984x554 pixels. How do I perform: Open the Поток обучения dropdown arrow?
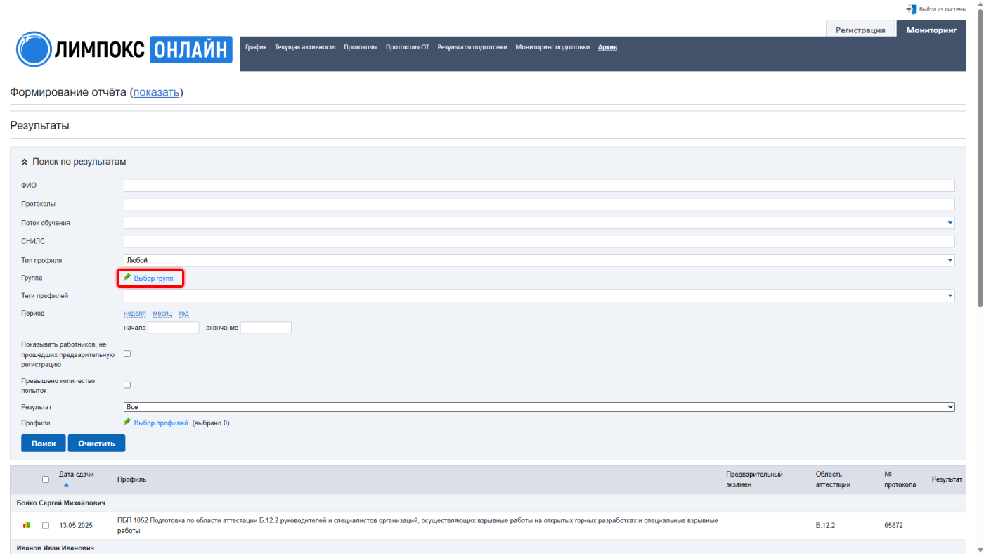pyautogui.click(x=950, y=223)
